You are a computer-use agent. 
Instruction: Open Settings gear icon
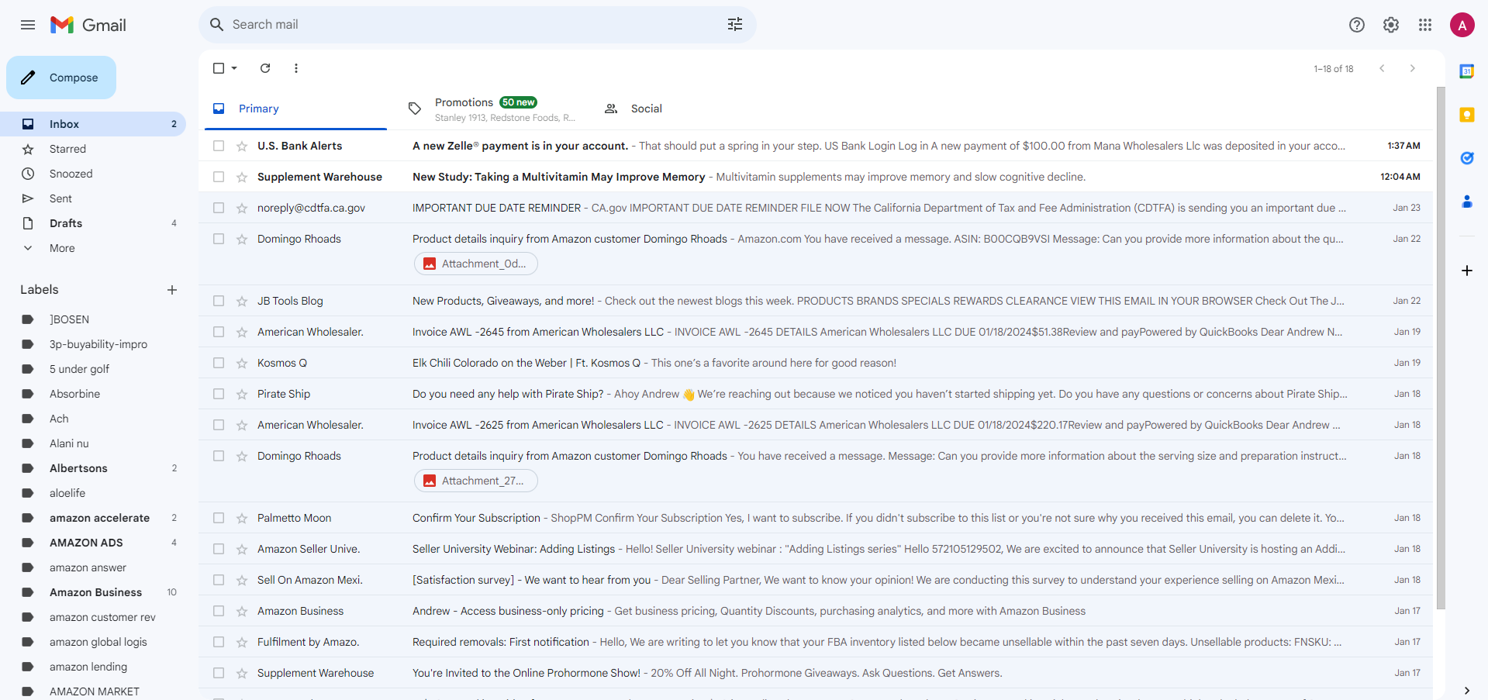[1391, 25]
